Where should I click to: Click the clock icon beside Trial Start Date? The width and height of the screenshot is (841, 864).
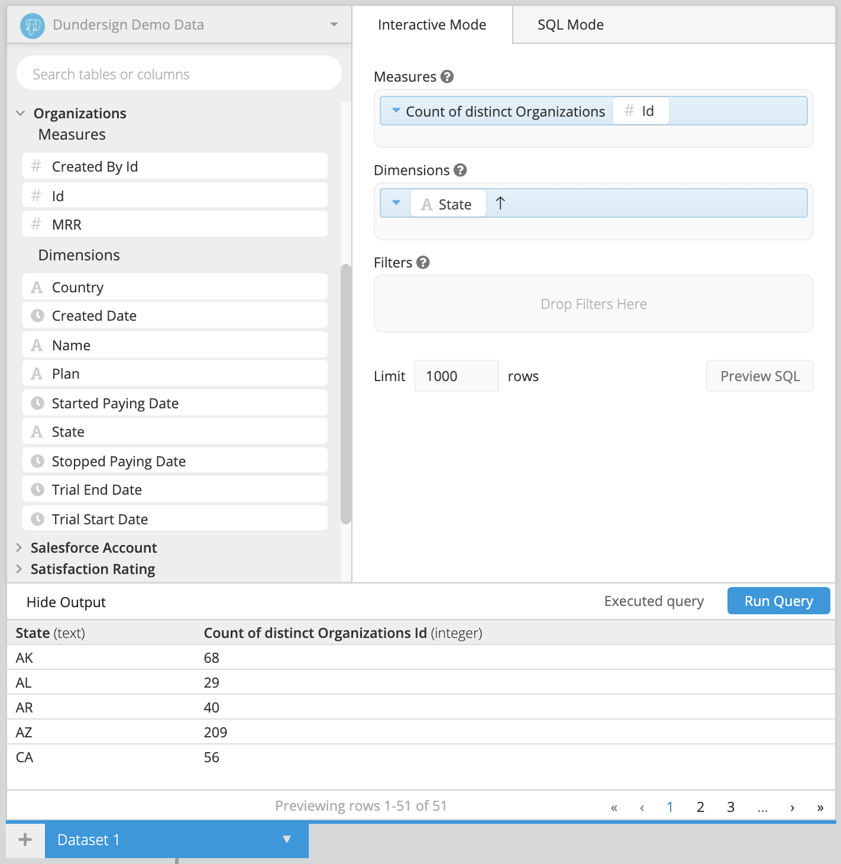point(37,519)
